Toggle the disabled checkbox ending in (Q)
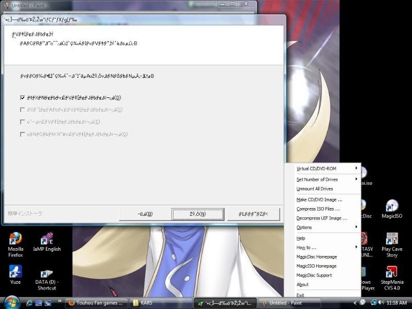 click(x=23, y=134)
